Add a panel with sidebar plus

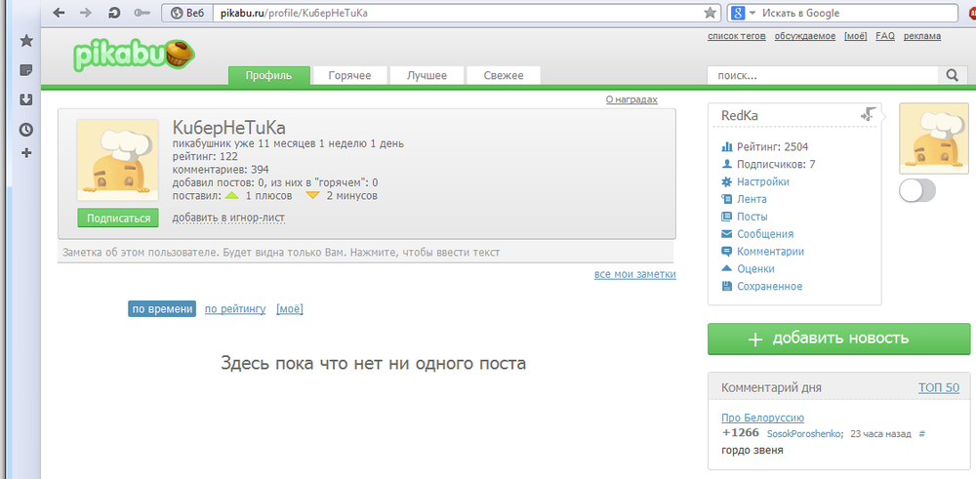pos(26,153)
